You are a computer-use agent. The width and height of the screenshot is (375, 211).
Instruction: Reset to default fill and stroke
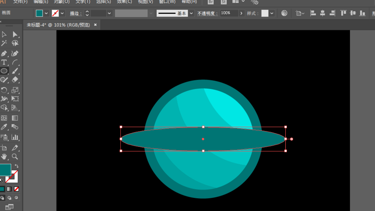[x=1, y=180]
